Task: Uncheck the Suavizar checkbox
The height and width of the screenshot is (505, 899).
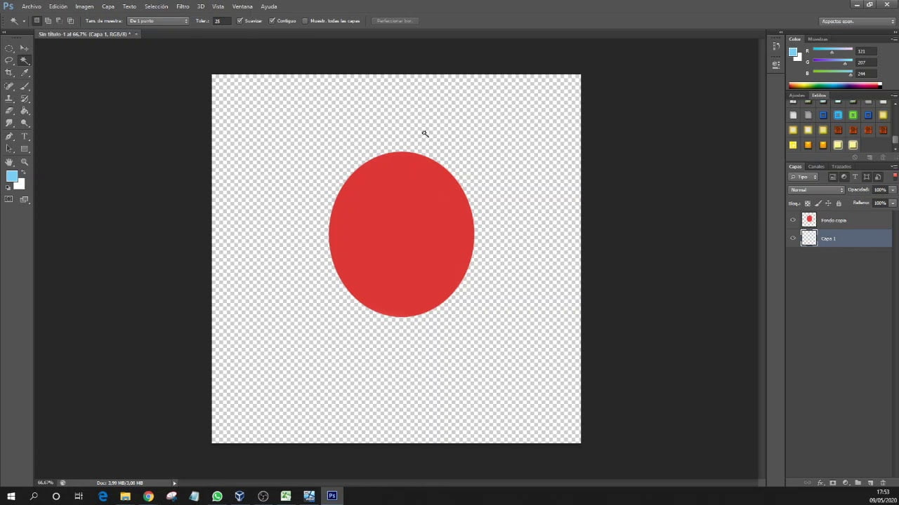Action: pos(239,21)
